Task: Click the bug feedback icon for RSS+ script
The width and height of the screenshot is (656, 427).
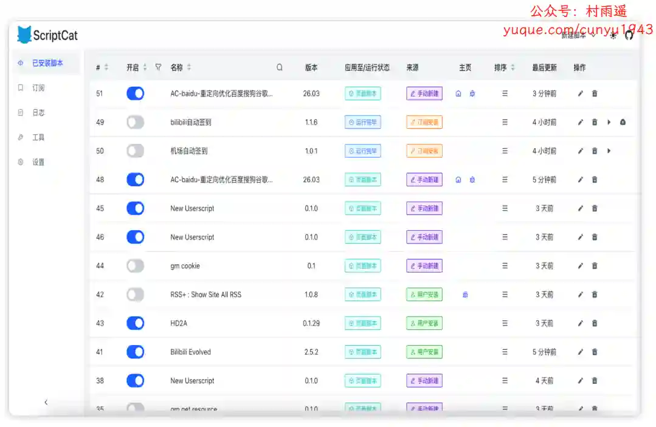Action: (x=465, y=295)
